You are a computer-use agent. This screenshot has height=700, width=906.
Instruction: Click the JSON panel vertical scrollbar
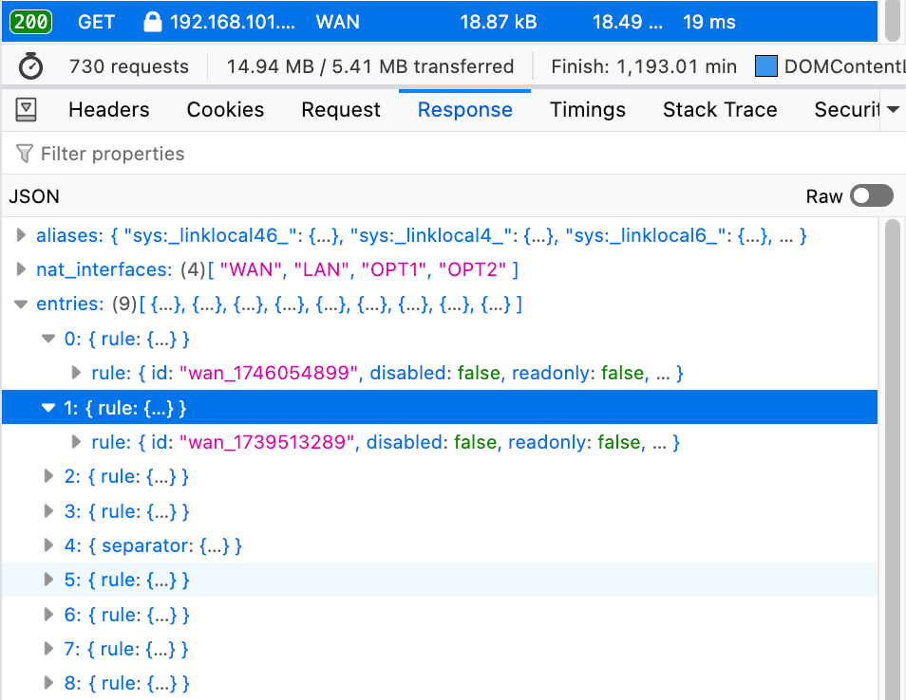[x=892, y=455]
